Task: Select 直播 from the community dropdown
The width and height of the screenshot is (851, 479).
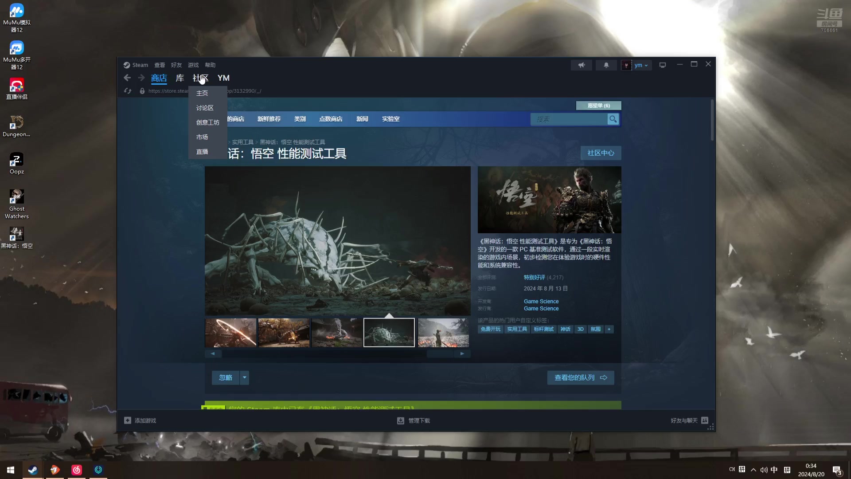Action: 208,152
